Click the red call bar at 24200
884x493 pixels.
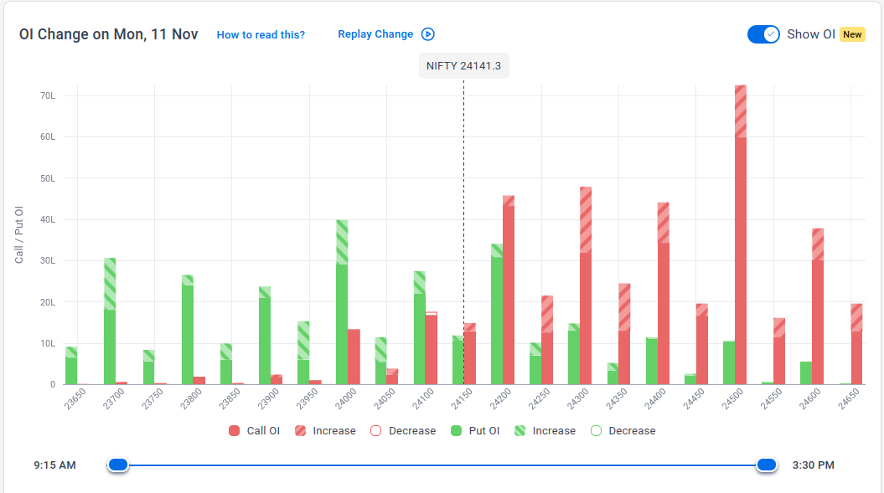coord(509,290)
